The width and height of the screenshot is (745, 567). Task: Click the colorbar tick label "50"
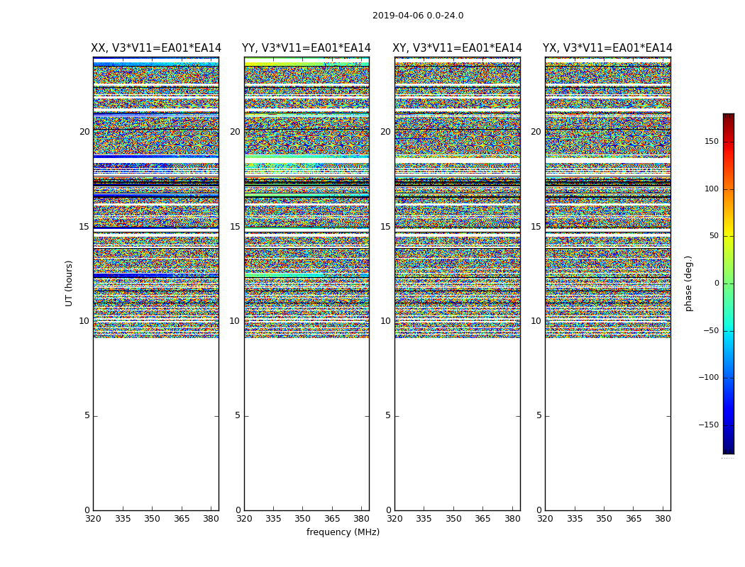pos(714,236)
